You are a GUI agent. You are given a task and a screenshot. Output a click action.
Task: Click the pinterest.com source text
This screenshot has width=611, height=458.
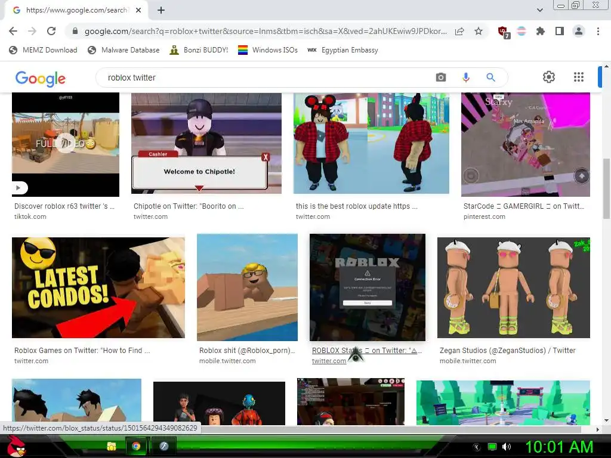484,216
